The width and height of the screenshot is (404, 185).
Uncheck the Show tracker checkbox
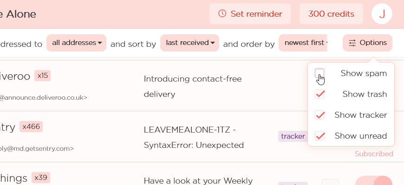[319, 115]
